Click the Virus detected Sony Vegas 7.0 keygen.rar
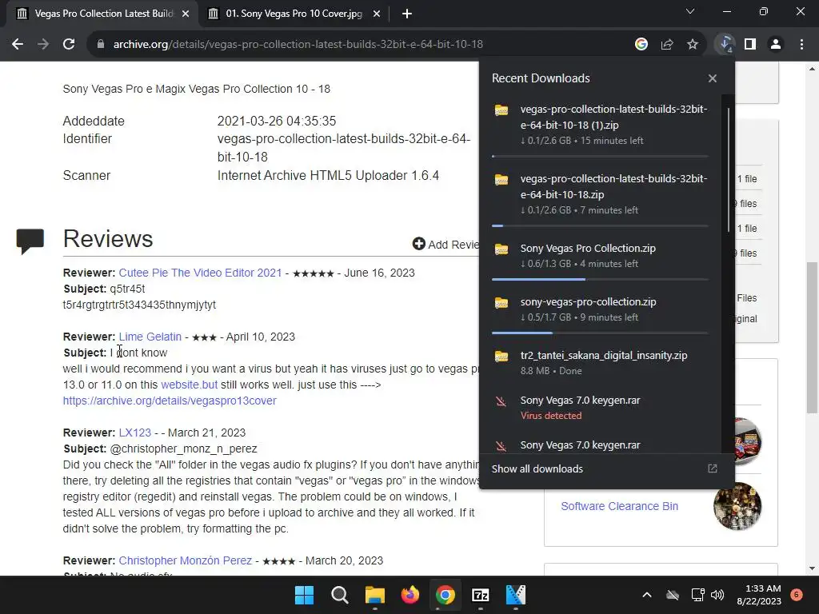Viewport: 819px width, 614px height. coord(600,407)
